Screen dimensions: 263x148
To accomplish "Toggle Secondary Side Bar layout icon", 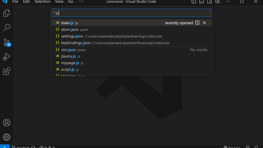I will click(x=210, y=2).
